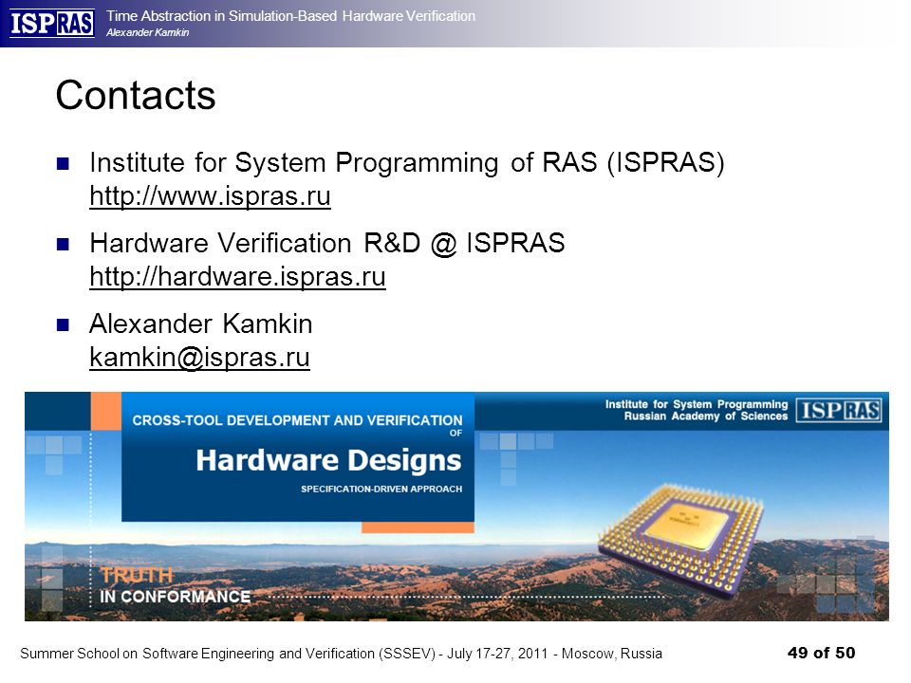The height and width of the screenshot is (683, 911).
Task: Click 'Institute for System Programming' banner text
Action: pyautogui.click(x=696, y=404)
